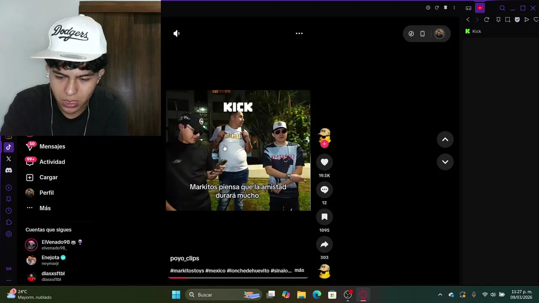The image size is (539, 303).
Task: Click the #mexico hashtag
Action: click(215, 271)
